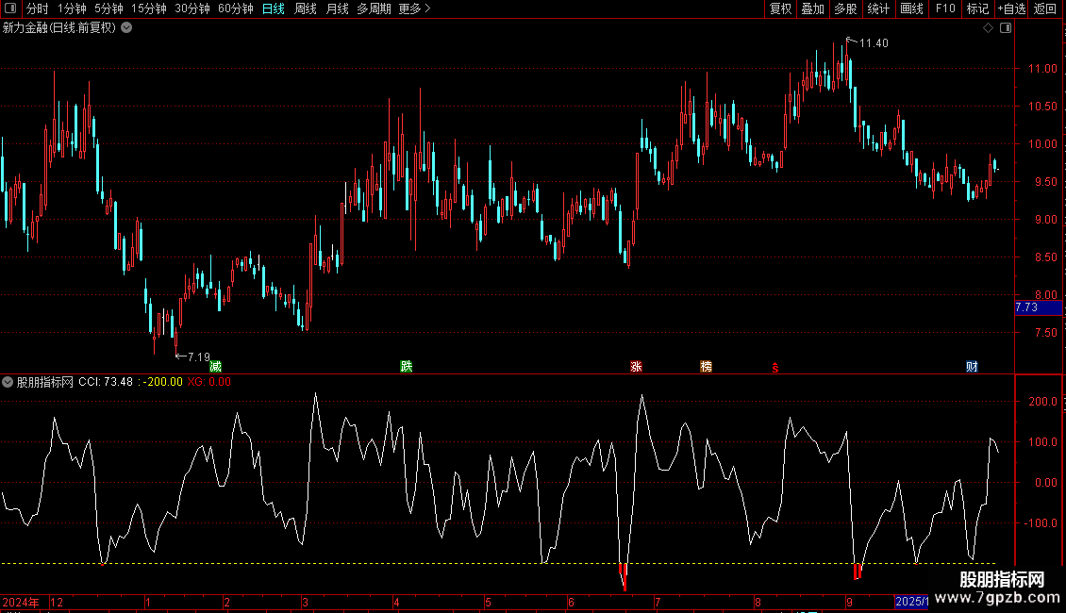Open the 统计 statistics button
Screen dimensions: 1066x613
[878, 8]
